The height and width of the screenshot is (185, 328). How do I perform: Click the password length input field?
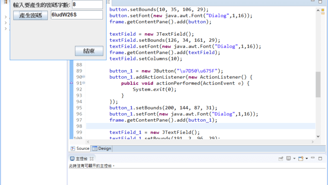[87, 4]
